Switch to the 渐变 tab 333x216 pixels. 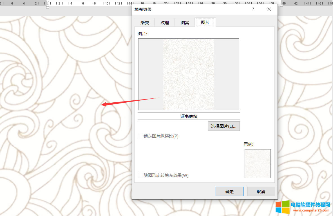click(145, 23)
